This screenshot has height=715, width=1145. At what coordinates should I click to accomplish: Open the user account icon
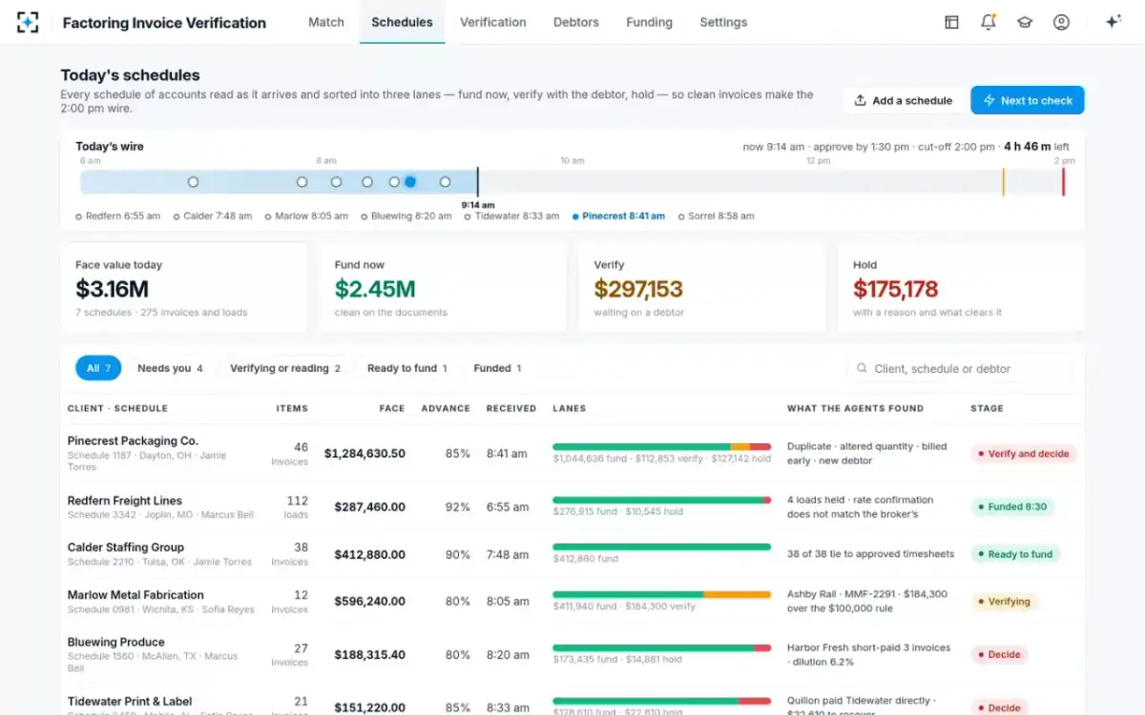click(1061, 22)
